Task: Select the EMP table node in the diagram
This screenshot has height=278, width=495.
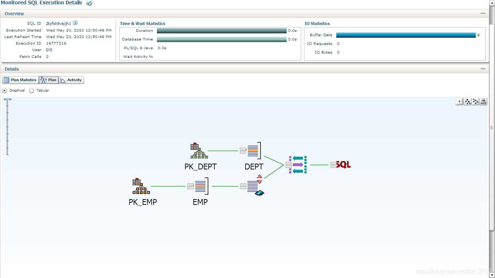Action: tap(200, 186)
